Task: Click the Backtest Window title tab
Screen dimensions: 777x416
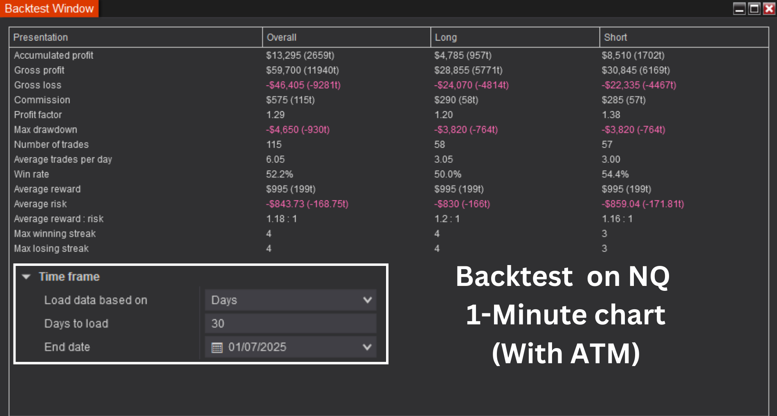Action: (48, 8)
